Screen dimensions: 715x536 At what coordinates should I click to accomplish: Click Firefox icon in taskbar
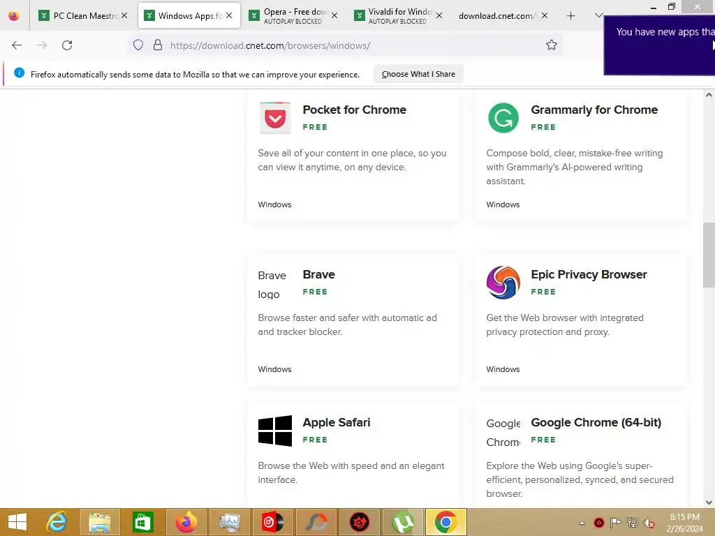click(186, 522)
